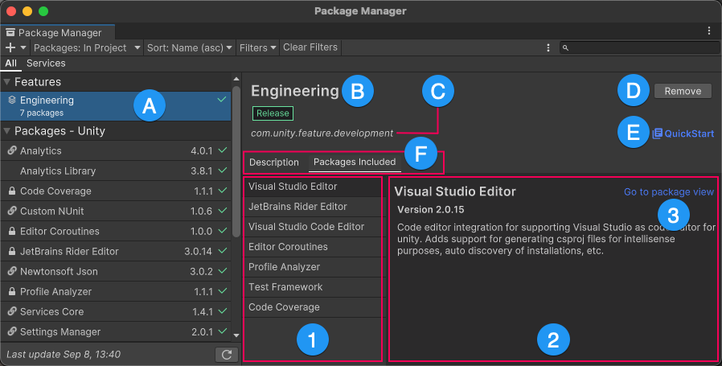Switch to the Description tab
This screenshot has width=722, height=366.
(274, 162)
